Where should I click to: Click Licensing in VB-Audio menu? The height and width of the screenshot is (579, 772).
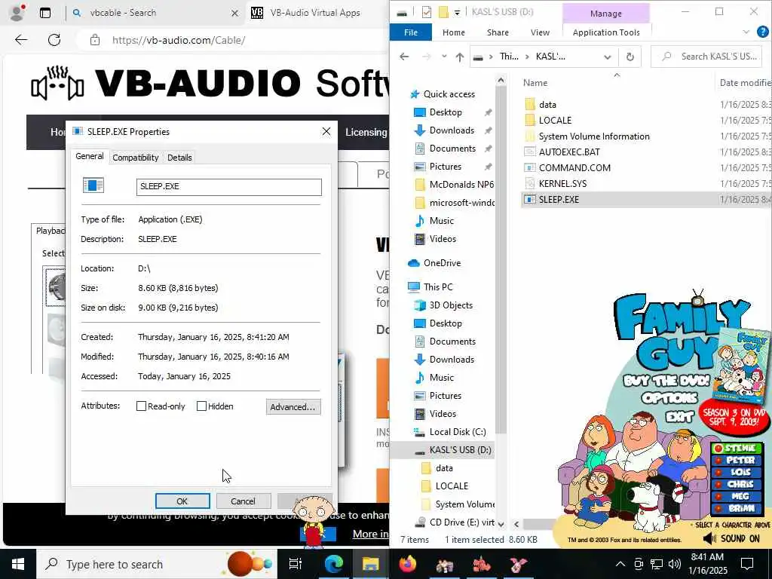[x=366, y=132]
